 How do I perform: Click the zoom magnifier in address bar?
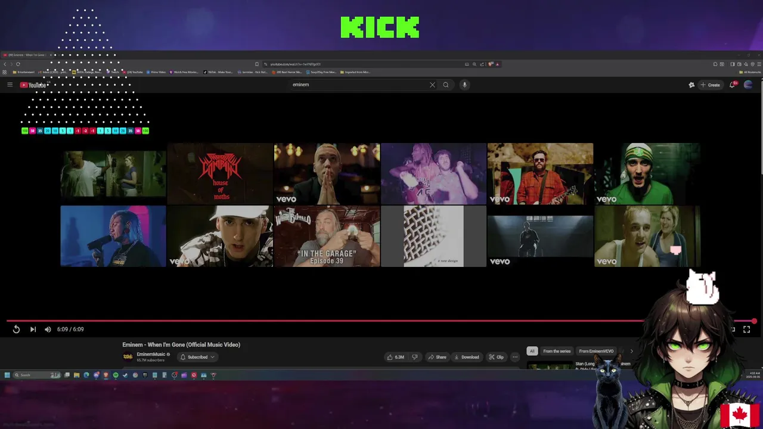tap(474, 64)
